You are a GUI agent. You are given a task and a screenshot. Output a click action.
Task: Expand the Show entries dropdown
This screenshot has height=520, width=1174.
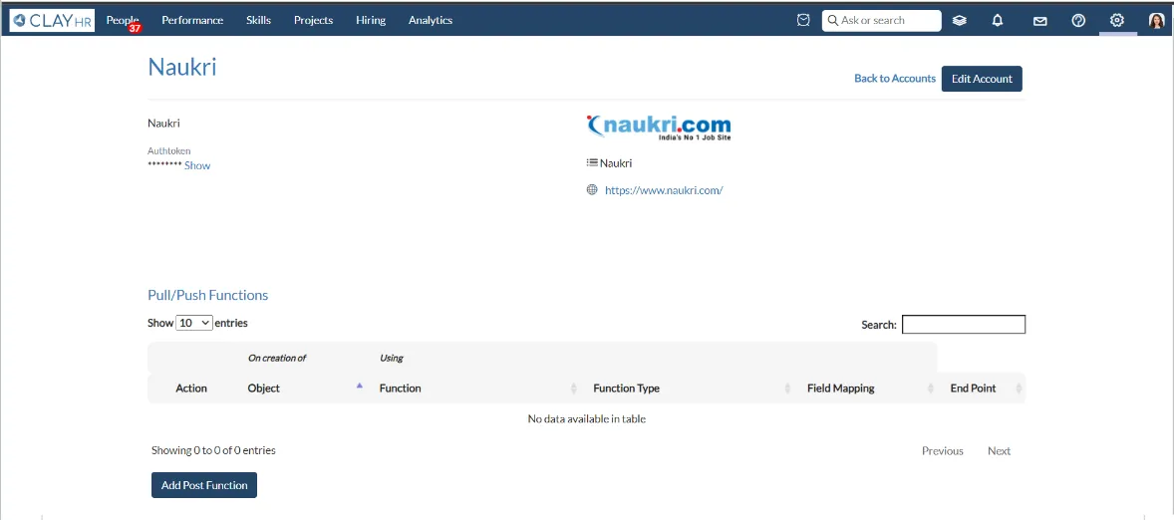(194, 323)
